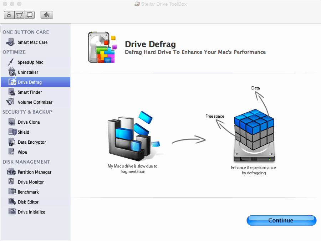Click the Smart Mac Care shield icon
The image size is (321, 241).
click(10, 42)
